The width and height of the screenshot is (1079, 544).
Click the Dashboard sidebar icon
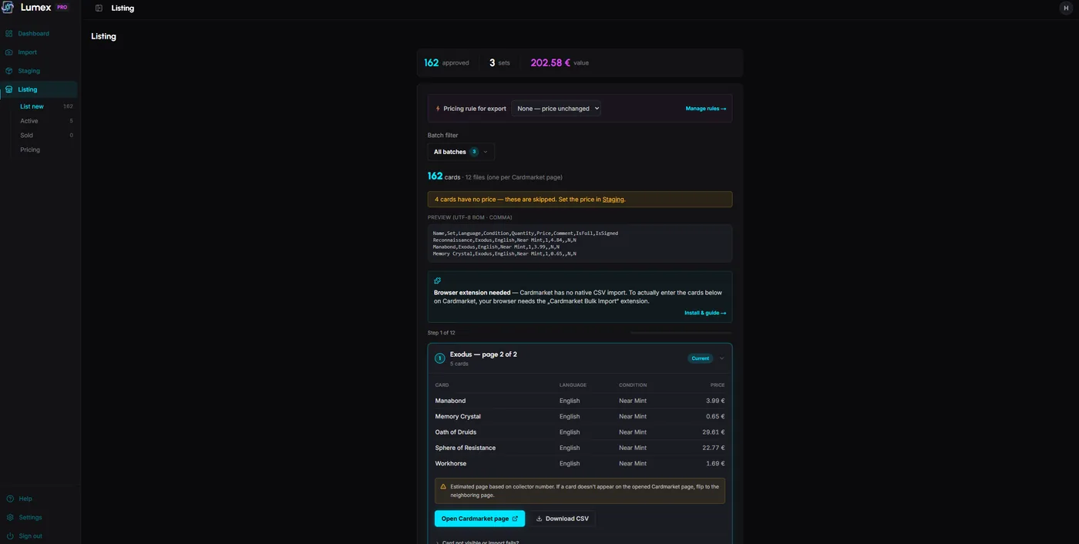tap(9, 34)
